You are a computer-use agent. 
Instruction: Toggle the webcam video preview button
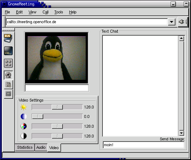click(x=8, y=75)
